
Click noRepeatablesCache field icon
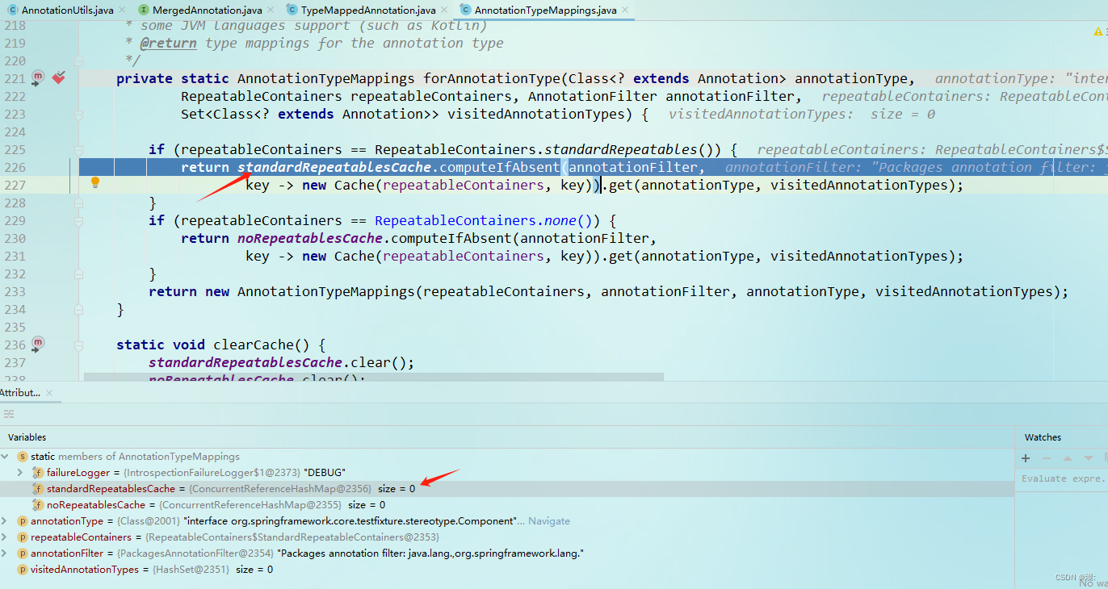[x=37, y=505]
